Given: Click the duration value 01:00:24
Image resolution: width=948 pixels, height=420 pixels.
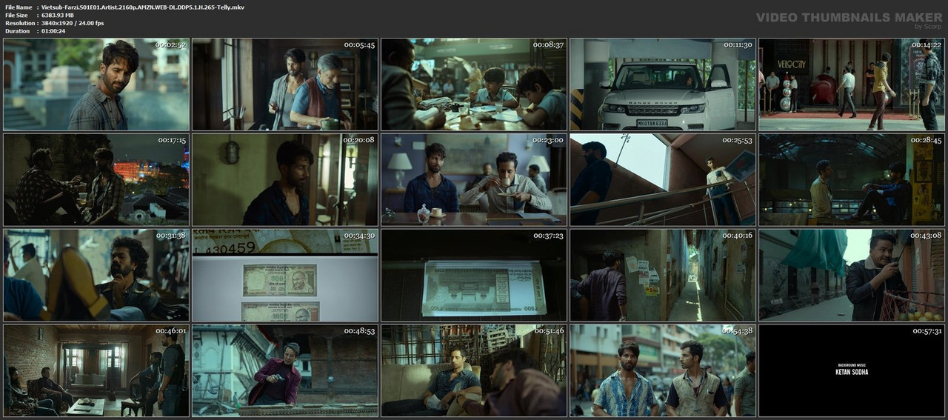Looking at the screenshot, I should coord(53,31).
